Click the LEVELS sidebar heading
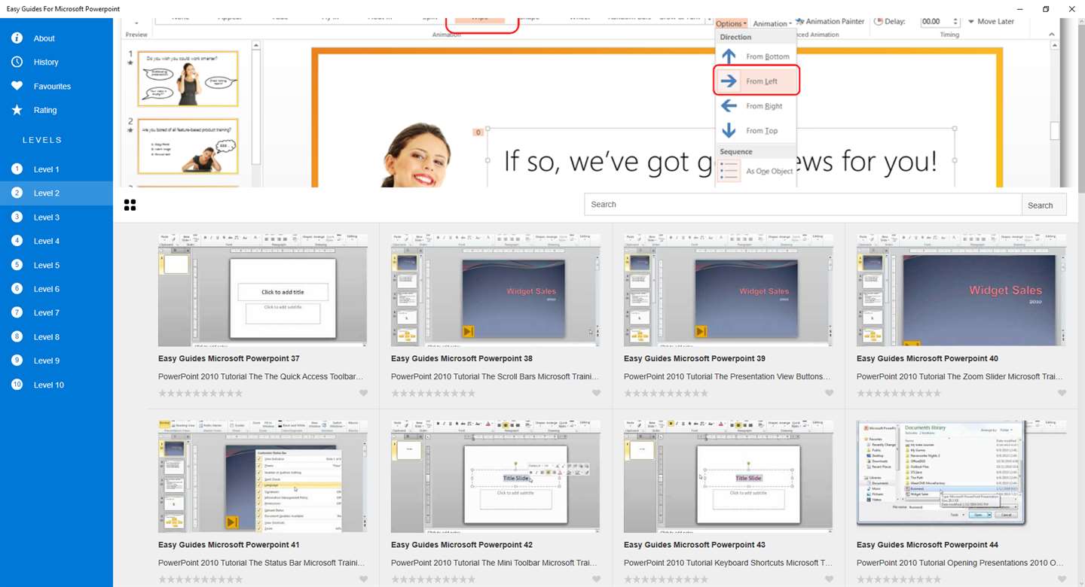Screen dimensions: 1085x587 pyautogui.click(x=42, y=140)
